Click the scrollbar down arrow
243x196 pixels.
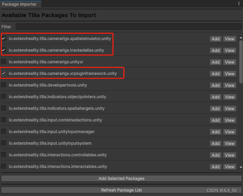point(241,167)
